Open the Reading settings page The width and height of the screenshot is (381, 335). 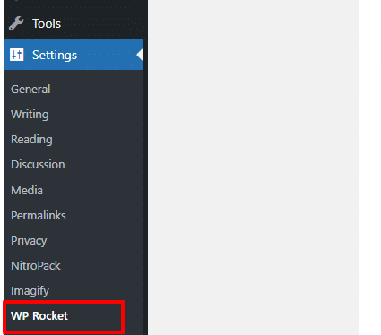tap(31, 140)
